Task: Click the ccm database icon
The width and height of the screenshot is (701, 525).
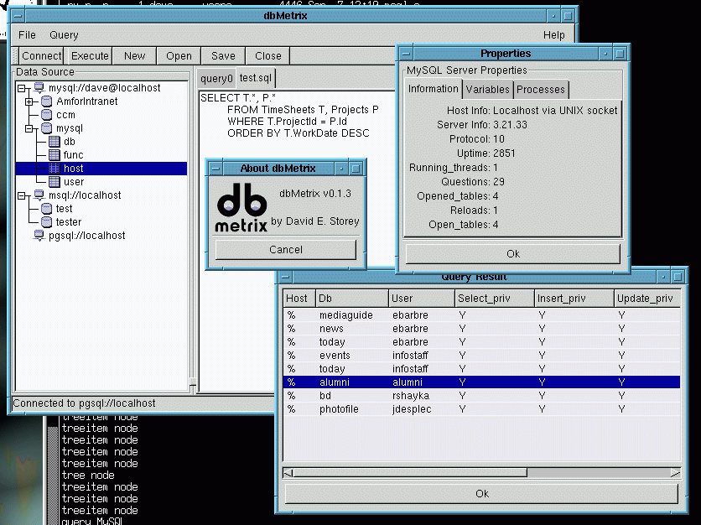Action: (46, 115)
